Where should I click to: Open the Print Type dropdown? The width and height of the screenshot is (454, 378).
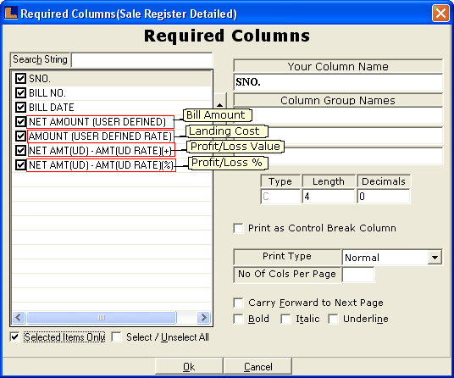pos(435,257)
